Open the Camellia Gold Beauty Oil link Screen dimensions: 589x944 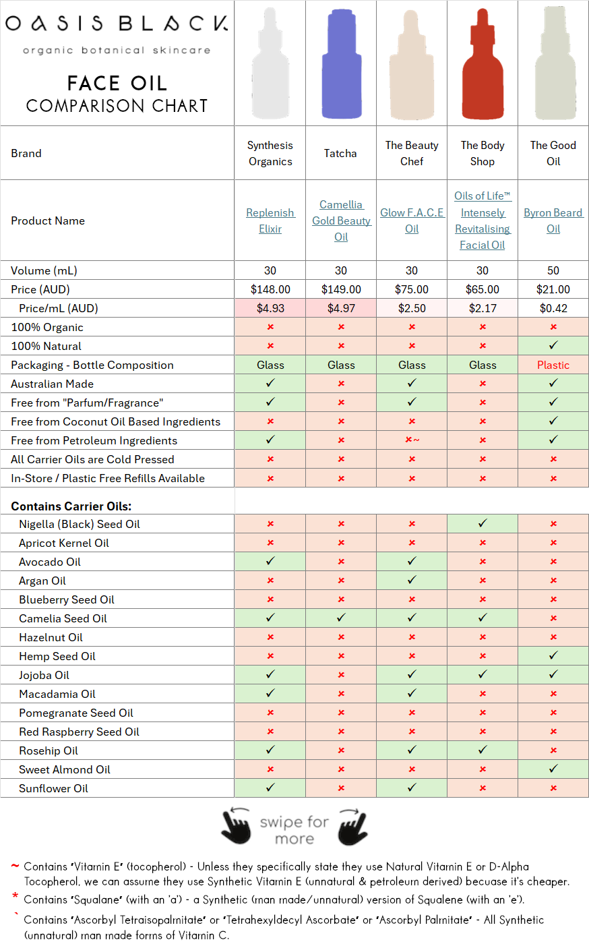click(x=341, y=220)
